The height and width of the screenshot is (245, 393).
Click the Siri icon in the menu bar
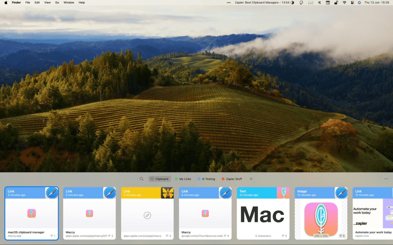click(x=360, y=3)
